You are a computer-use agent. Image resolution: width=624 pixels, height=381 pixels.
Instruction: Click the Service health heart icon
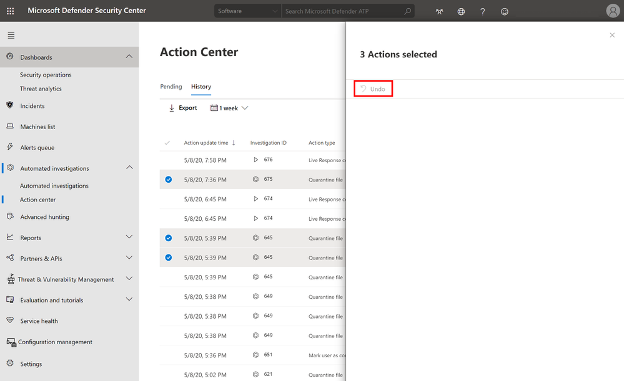coord(10,320)
